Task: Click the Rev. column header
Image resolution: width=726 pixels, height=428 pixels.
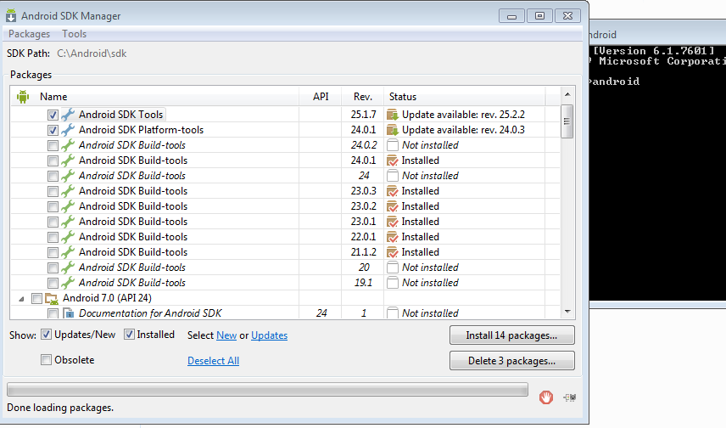Action: click(362, 97)
